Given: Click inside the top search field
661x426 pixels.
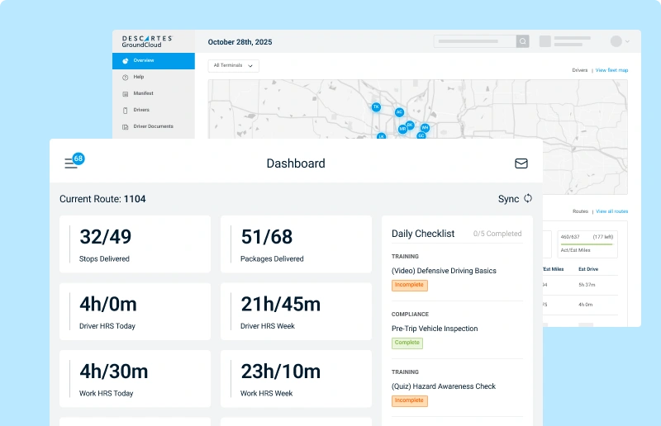Looking at the screenshot, I should click(x=475, y=41).
